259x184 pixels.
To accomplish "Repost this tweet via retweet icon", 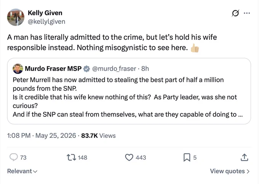I will point(71,157).
